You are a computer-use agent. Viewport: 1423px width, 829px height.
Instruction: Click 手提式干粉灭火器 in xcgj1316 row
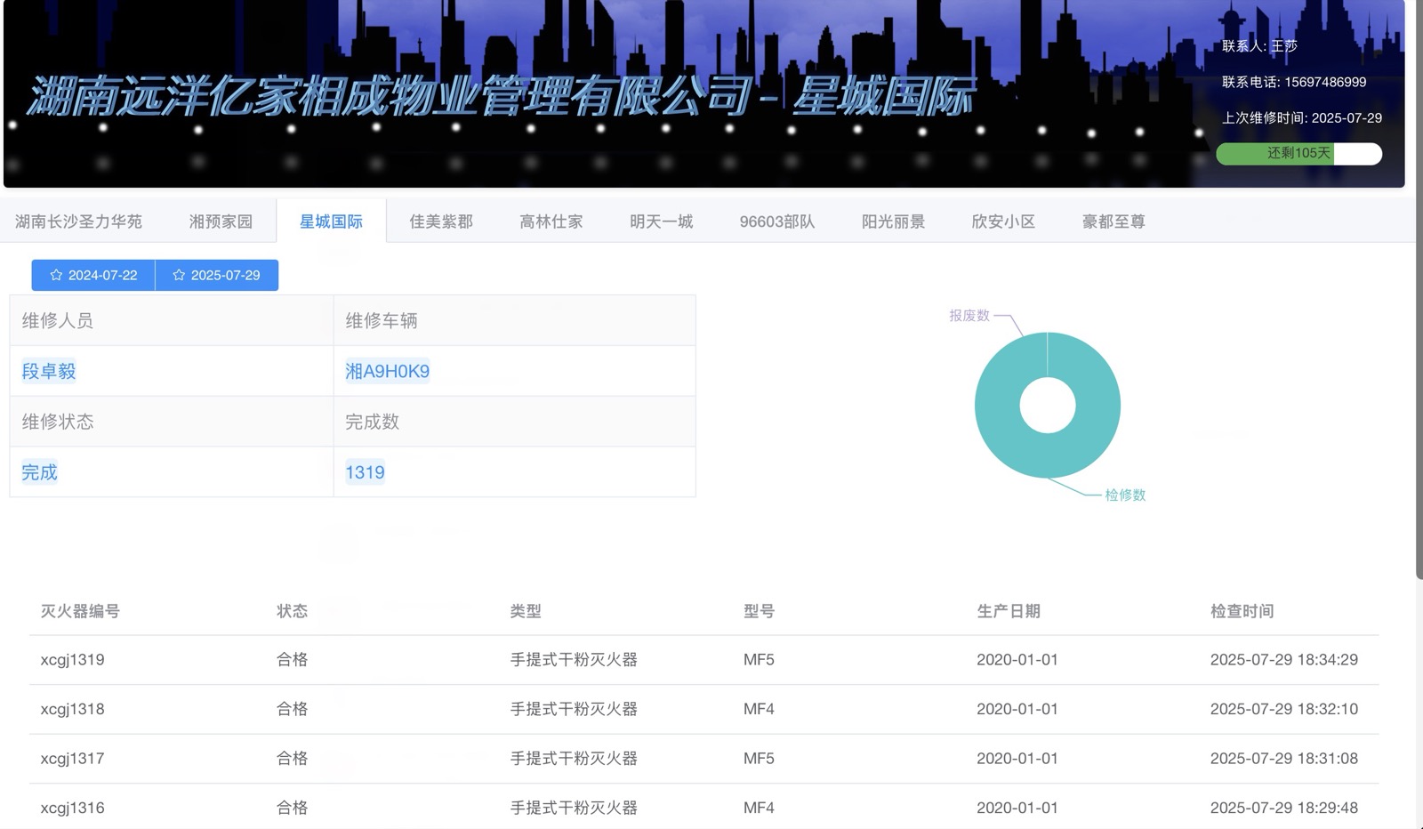click(574, 808)
